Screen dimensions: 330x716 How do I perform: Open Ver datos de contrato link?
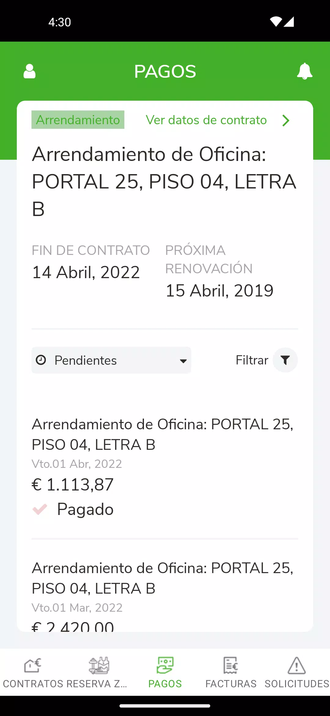(x=206, y=120)
